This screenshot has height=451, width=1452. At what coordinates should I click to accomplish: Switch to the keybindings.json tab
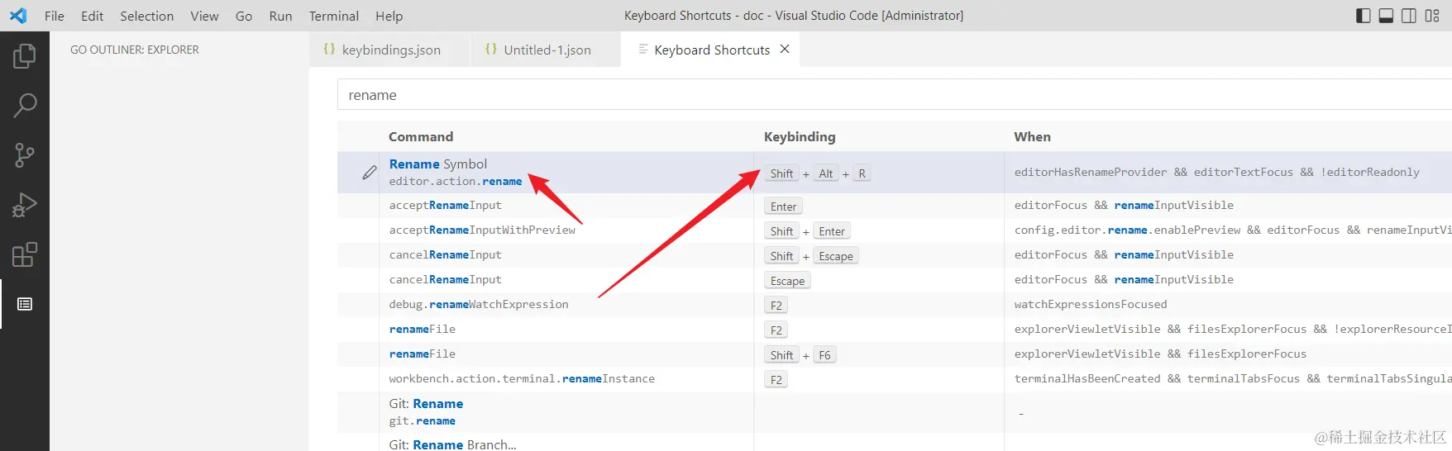[390, 50]
